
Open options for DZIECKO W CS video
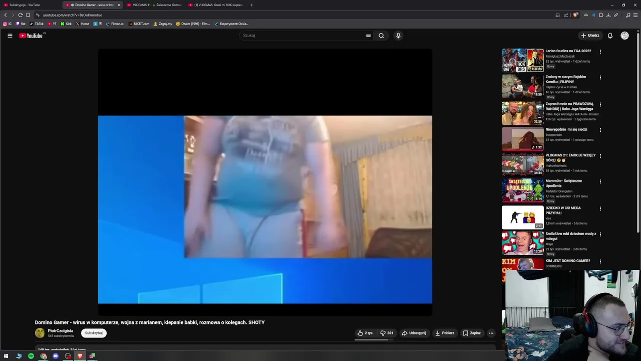[600, 208]
